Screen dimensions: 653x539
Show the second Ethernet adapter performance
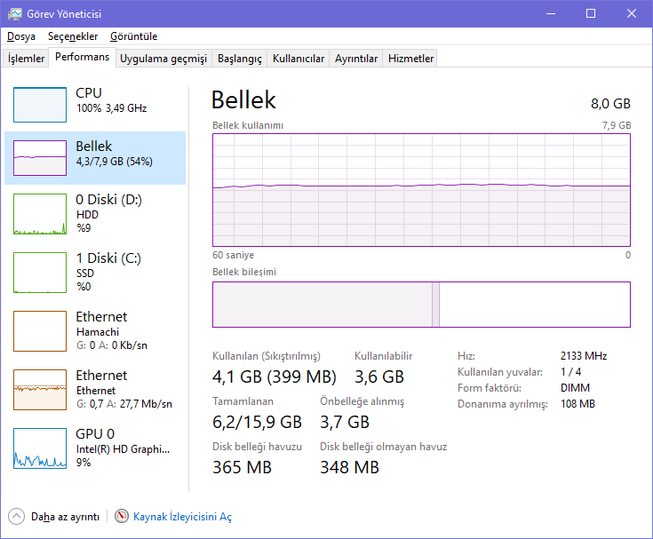coord(40,390)
